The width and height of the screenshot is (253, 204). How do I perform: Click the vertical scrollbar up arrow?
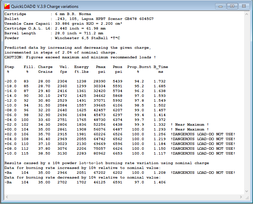click(x=247, y=13)
